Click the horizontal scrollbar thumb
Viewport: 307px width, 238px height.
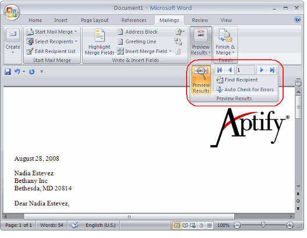tap(129, 217)
